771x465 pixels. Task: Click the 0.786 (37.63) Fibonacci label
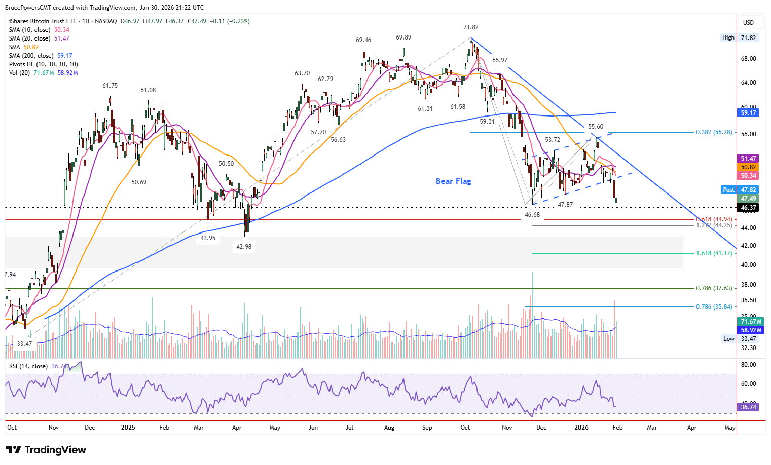[714, 288]
